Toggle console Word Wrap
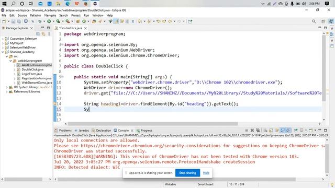The height and width of the screenshot is (188, 335). (277, 130)
